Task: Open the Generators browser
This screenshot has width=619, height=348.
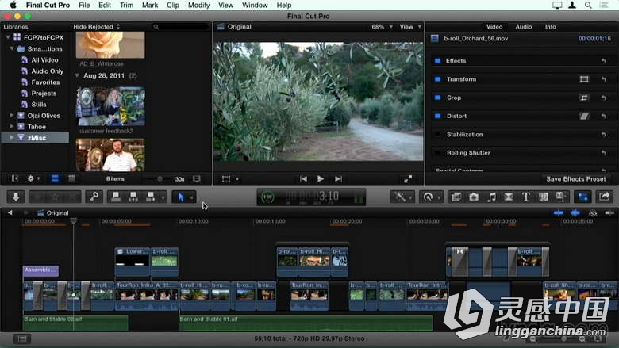Action: [544, 197]
